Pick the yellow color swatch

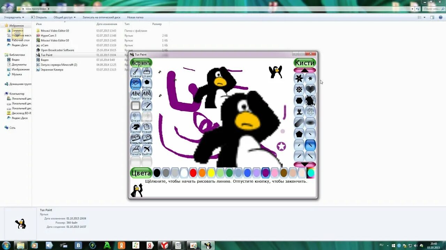(211, 173)
